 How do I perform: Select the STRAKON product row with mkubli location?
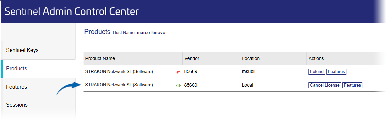(x=231, y=72)
